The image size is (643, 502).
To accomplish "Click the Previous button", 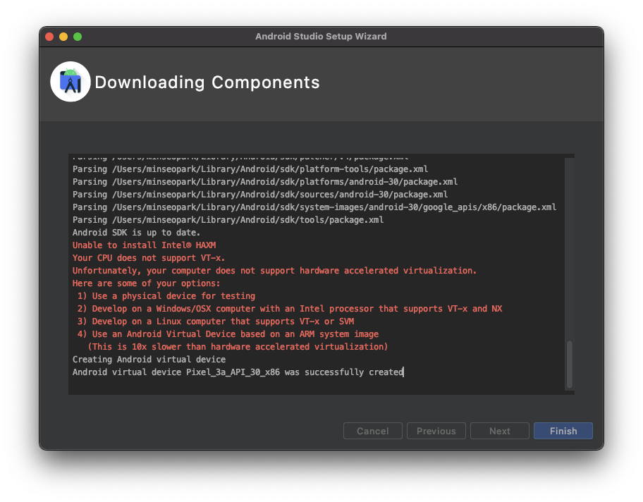I will click(x=436, y=431).
